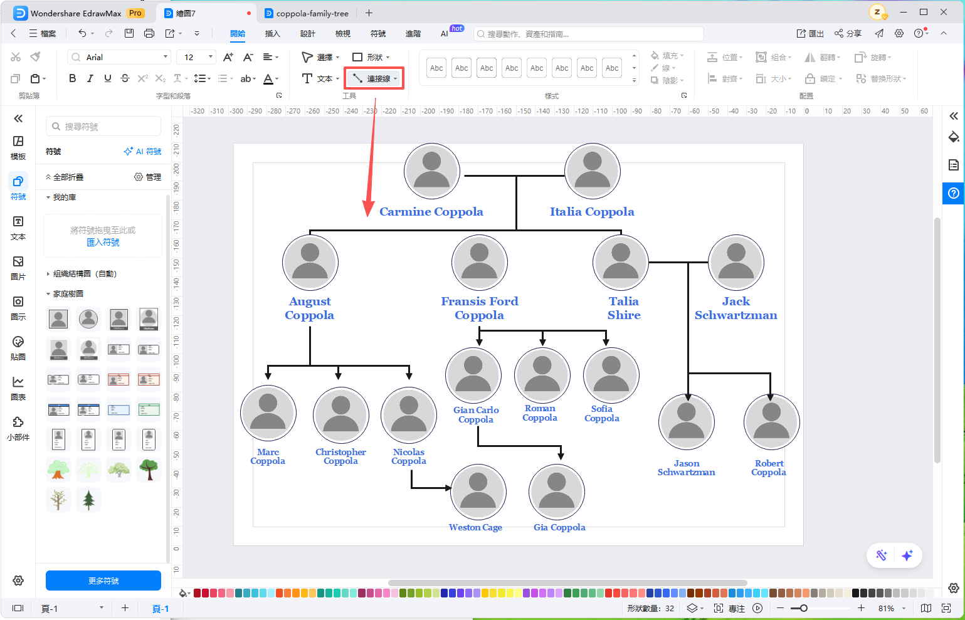965x620 pixels.
Task: Open the Symbols panel in left sidebar
Action: [x=18, y=187]
